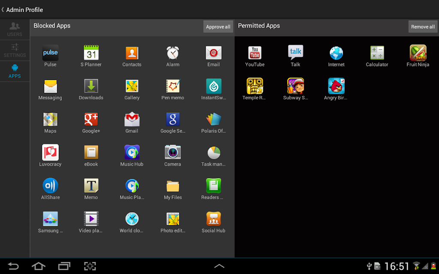Image resolution: width=439 pixels, height=274 pixels.
Task: Select the Apps sidebar tab
Action: click(15, 71)
